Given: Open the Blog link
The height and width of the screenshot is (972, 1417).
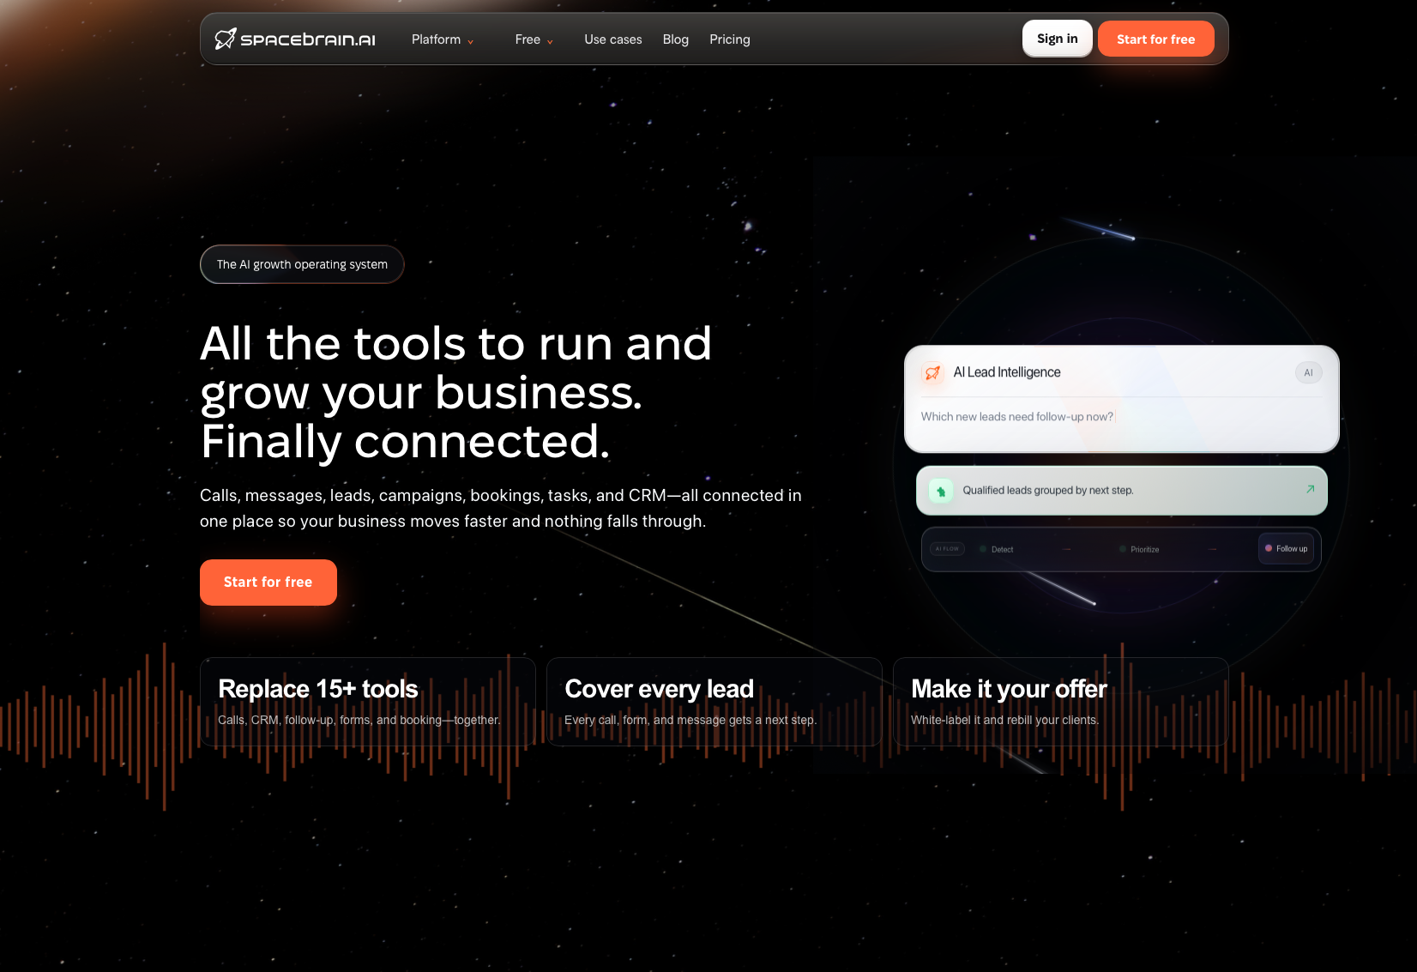Looking at the screenshot, I should pyautogui.click(x=676, y=39).
